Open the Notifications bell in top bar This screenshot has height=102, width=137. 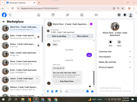click(x=125, y=15)
